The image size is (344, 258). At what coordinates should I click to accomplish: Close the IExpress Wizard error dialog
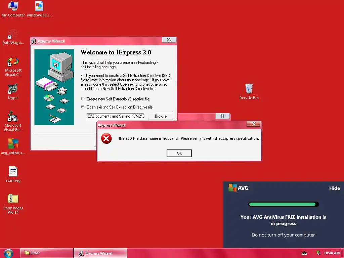(x=254, y=124)
